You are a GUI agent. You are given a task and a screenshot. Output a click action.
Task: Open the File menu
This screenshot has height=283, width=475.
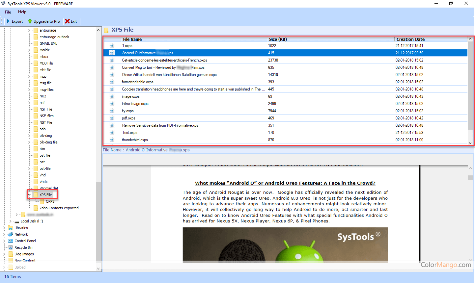(x=8, y=12)
